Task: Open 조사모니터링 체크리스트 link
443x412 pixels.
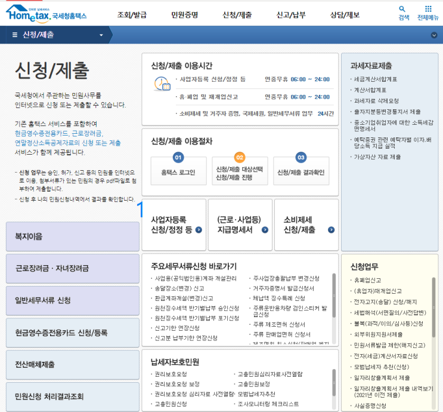Action: point(268,404)
